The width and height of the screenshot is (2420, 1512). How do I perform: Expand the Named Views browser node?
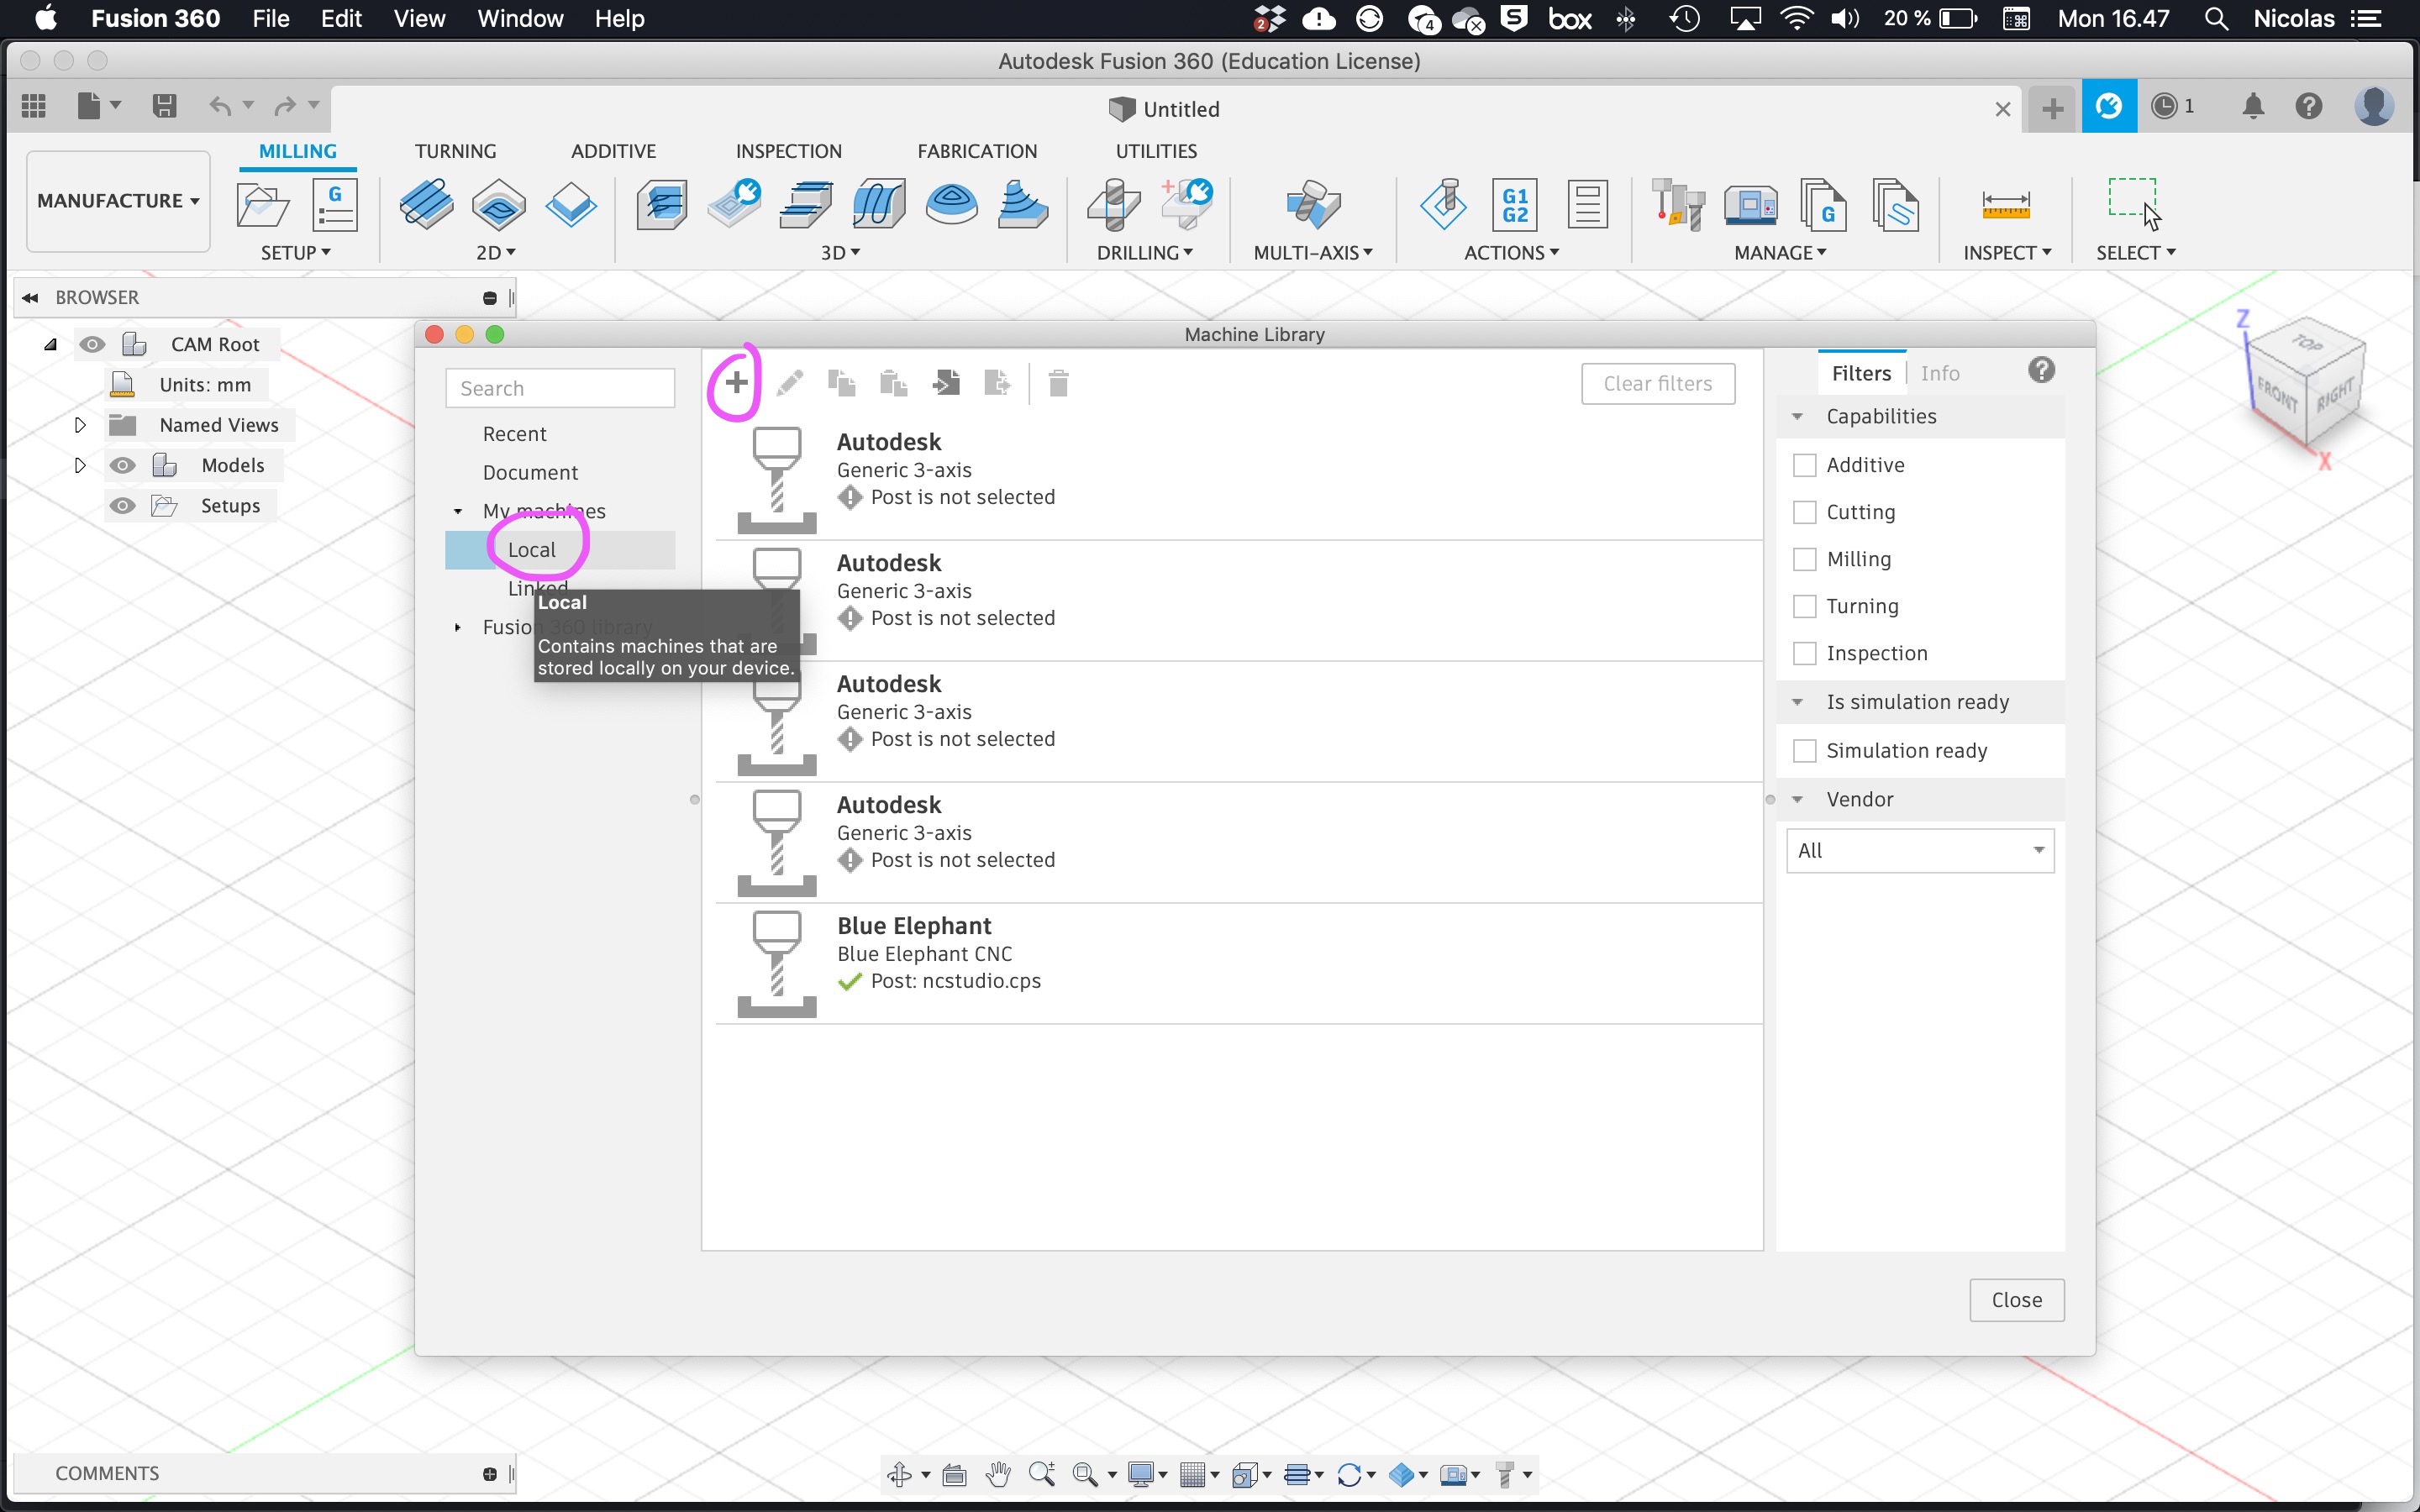click(80, 425)
